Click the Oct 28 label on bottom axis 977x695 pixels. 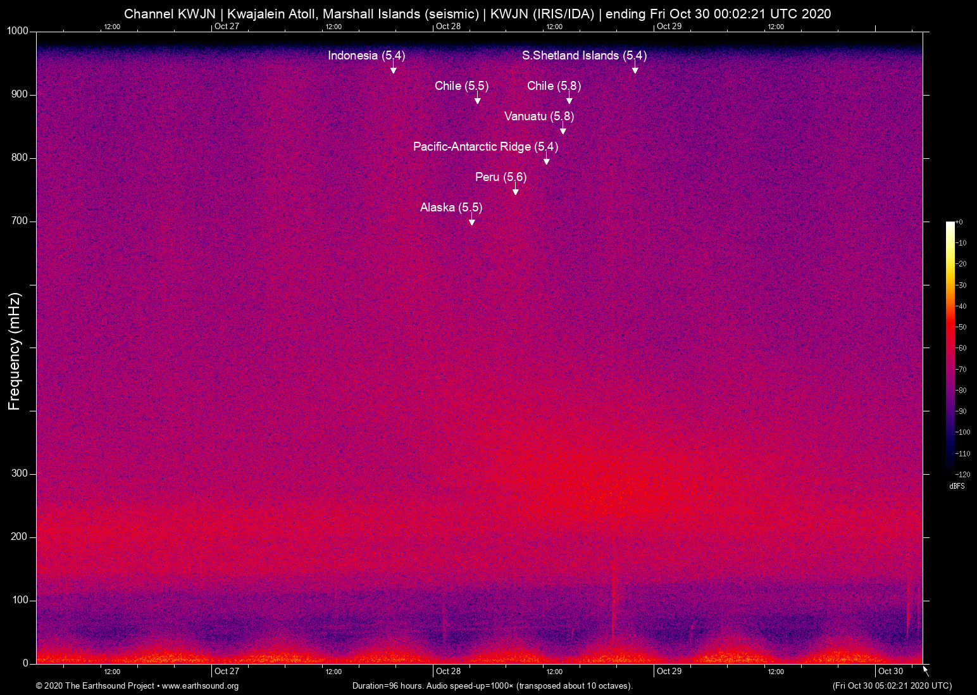click(448, 672)
